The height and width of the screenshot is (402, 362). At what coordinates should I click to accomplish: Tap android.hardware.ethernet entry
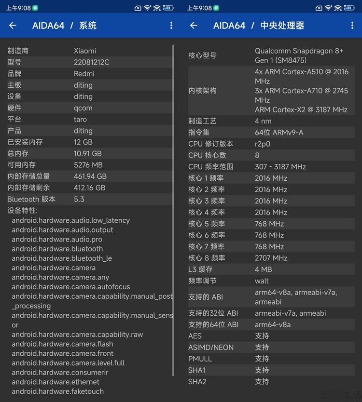56,382
